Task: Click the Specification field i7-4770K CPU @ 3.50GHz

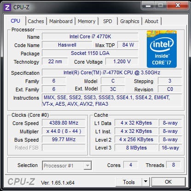Action: tap(112, 72)
